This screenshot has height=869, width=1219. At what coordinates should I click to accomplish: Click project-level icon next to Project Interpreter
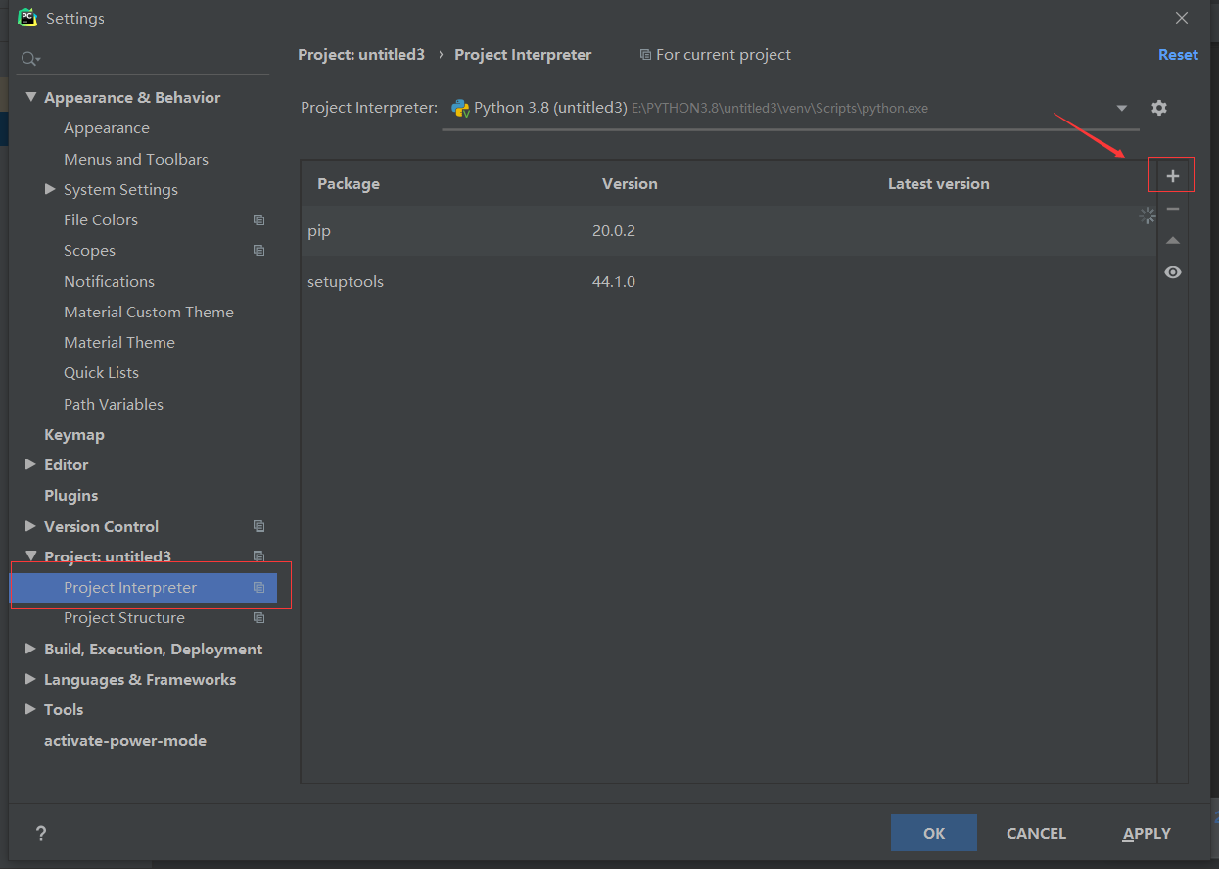pyautogui.click(x=258, y=588)
